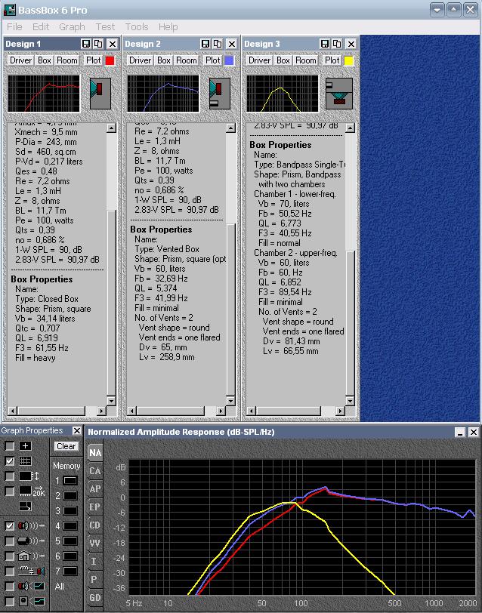Open the Tools menu
Image resolution: width=482 pixels, height=613 pixels.
click(x=137, y=26)
